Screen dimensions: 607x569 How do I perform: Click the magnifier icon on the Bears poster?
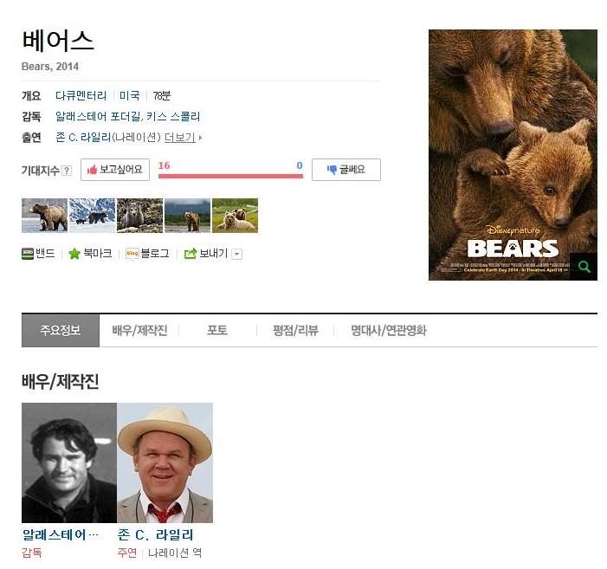[x=584, y=266]
